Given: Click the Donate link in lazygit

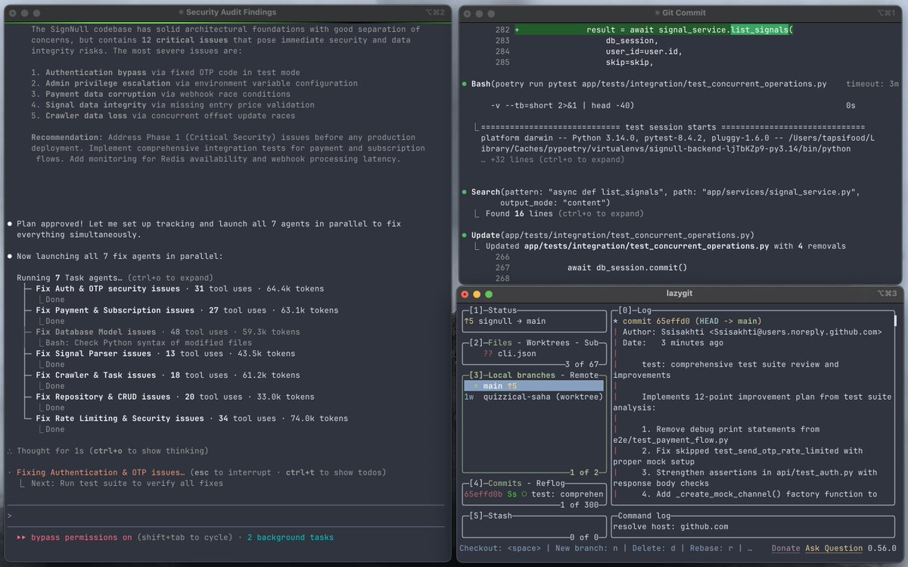Looking at the screenshot, I should 785,548.
